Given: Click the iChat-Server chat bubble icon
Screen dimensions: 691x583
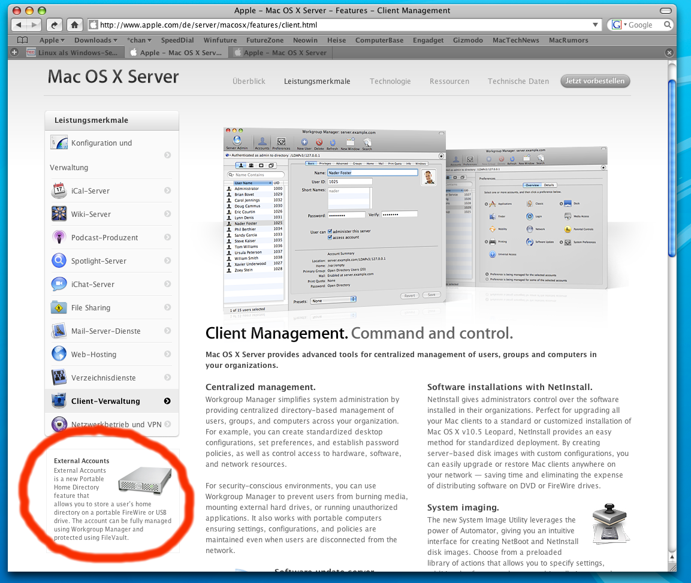Looking at the screenshot, I should tap(59, 284).
